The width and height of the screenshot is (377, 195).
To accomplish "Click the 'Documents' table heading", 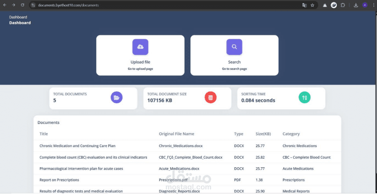I will tap(48, 122).
